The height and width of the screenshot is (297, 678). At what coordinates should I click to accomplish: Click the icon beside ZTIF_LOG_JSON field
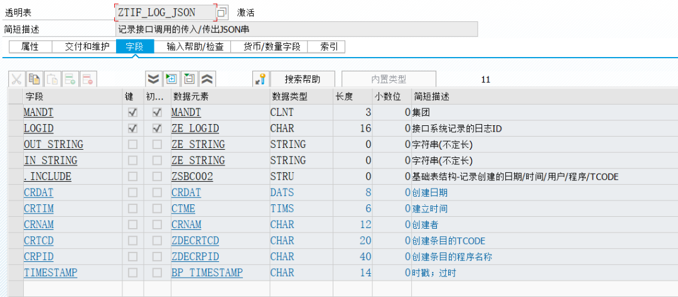point(222,13)
